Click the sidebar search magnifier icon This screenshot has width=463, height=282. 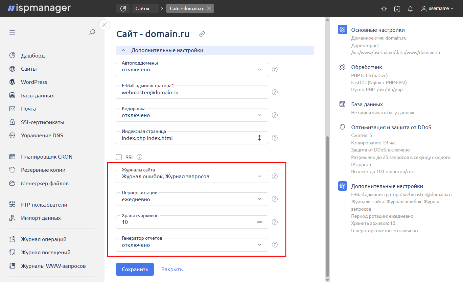(92, 32)
